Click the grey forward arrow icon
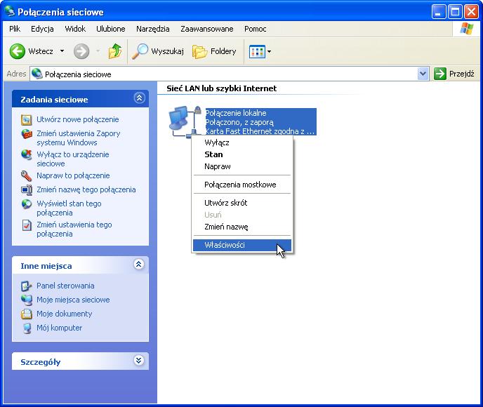483x407 pixels. pyautogui.click(x=81, y=51)
